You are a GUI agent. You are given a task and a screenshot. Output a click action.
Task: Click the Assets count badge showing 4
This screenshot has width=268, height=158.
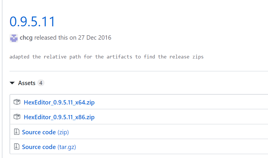(41, 83)
